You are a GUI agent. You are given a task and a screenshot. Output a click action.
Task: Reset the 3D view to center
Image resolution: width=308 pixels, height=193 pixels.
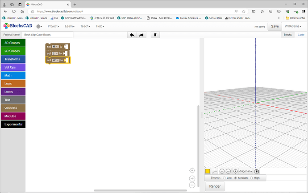coord(235,171)
